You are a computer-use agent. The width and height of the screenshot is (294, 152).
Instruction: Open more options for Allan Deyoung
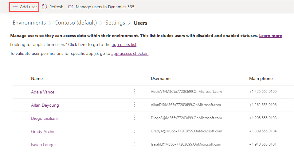[134, 104]
